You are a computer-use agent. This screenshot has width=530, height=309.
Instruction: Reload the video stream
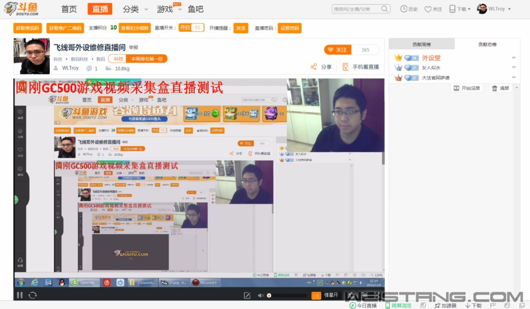[33, 295]
